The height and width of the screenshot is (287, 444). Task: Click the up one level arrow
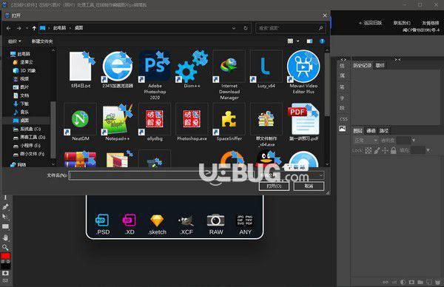pos(34,28)
